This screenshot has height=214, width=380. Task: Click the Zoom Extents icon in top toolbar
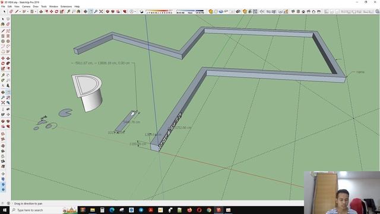click(x=101, y=11)
